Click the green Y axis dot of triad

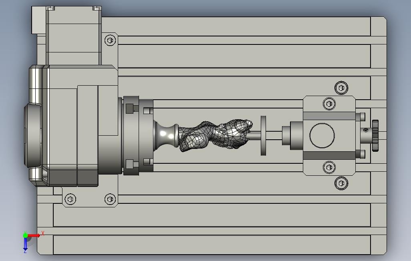(25, 235)
